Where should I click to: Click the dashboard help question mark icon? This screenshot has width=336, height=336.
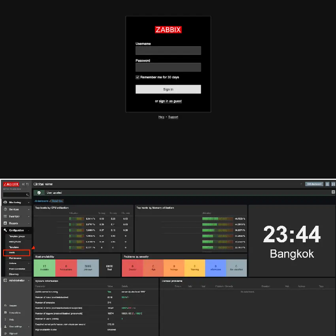click(301, 184)
